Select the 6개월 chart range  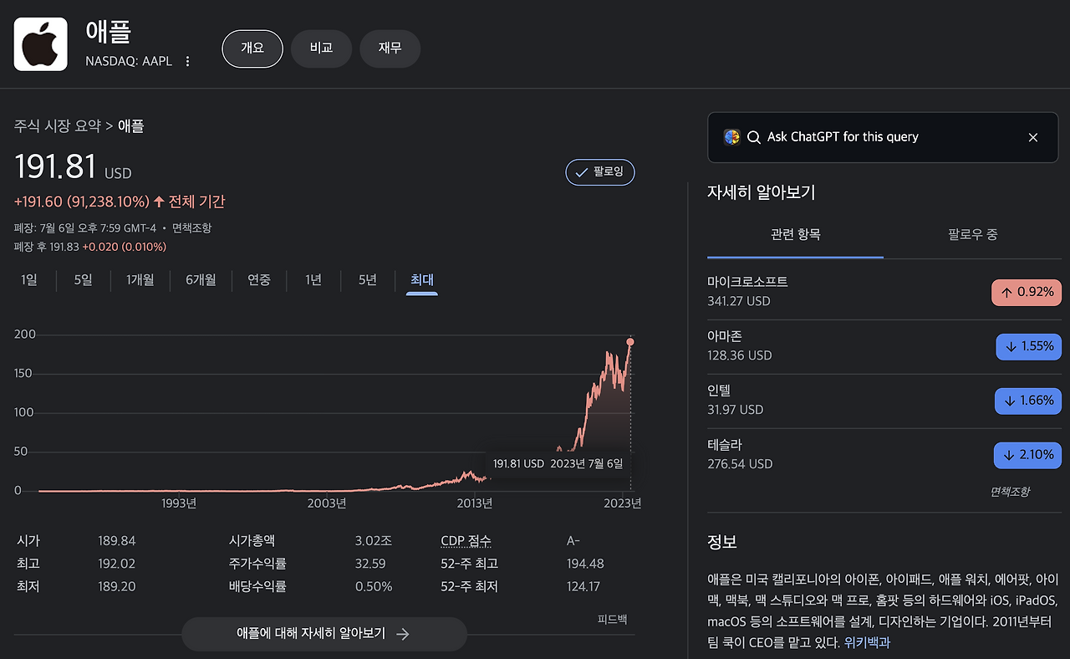click(x=201, y=280)
